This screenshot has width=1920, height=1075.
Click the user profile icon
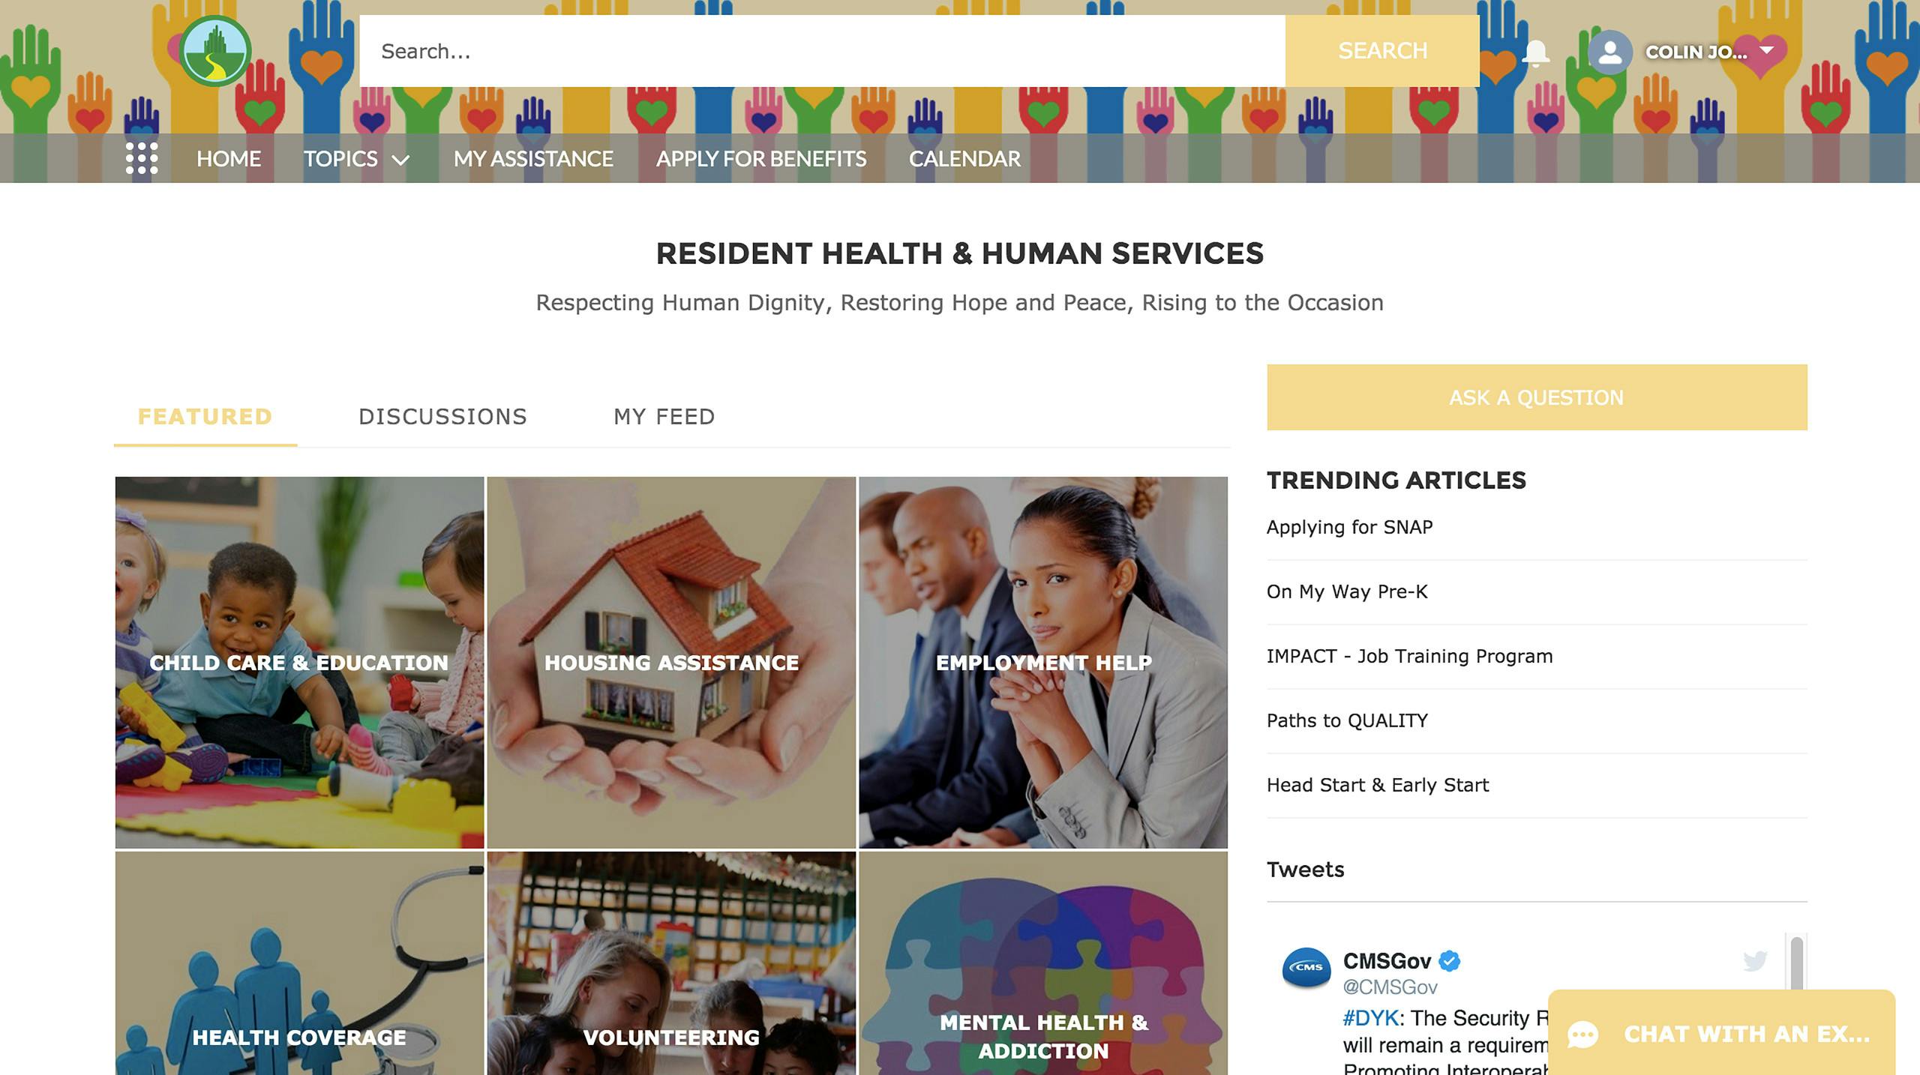(x=1610, y=50)
